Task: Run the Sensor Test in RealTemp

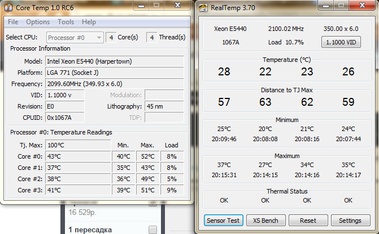Action: pyautogui.click(x=223, y=220)
